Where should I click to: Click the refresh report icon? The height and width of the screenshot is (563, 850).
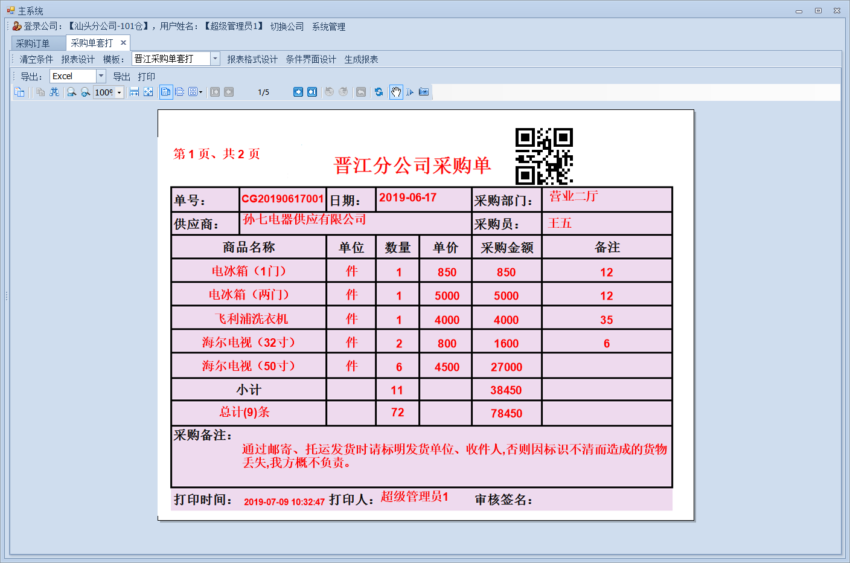point(379,92)
